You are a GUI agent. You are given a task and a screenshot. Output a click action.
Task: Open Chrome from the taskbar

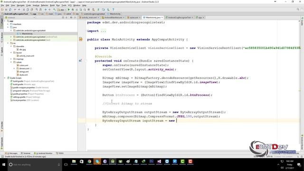[89, 161]
